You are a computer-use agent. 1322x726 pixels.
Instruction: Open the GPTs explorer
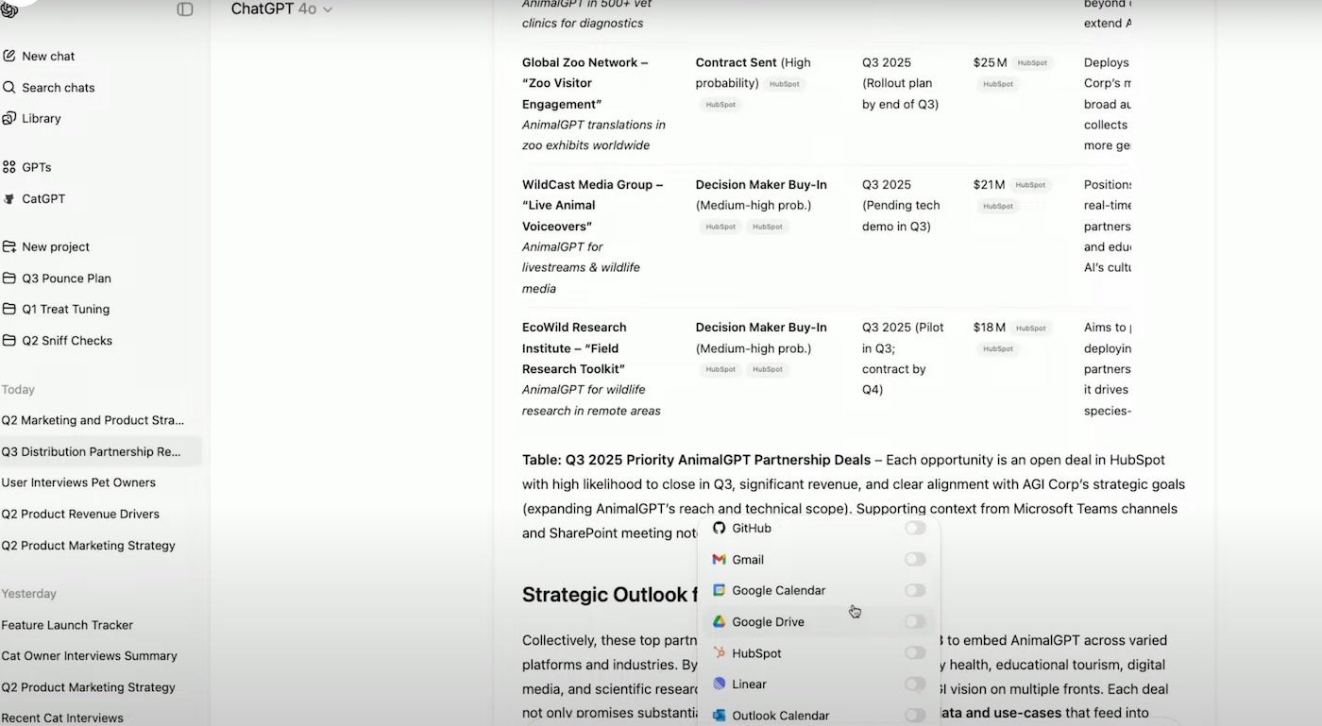pyautogui.click(x=36, y=167)
